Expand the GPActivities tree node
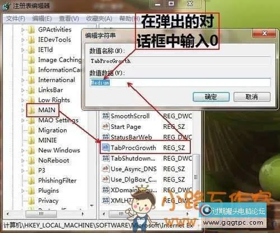 click(x=22, y=30)
